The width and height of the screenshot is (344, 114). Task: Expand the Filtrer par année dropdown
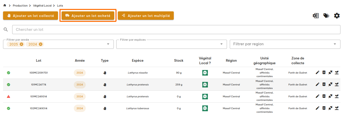click(x=109, y=44)
